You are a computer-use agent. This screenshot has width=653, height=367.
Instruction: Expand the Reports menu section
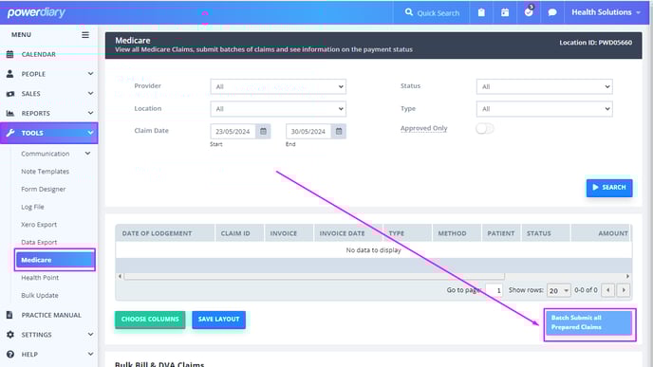coord(49,113)
